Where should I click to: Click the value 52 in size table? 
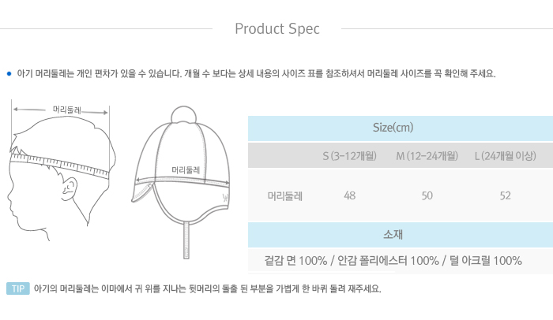(505, 195)
